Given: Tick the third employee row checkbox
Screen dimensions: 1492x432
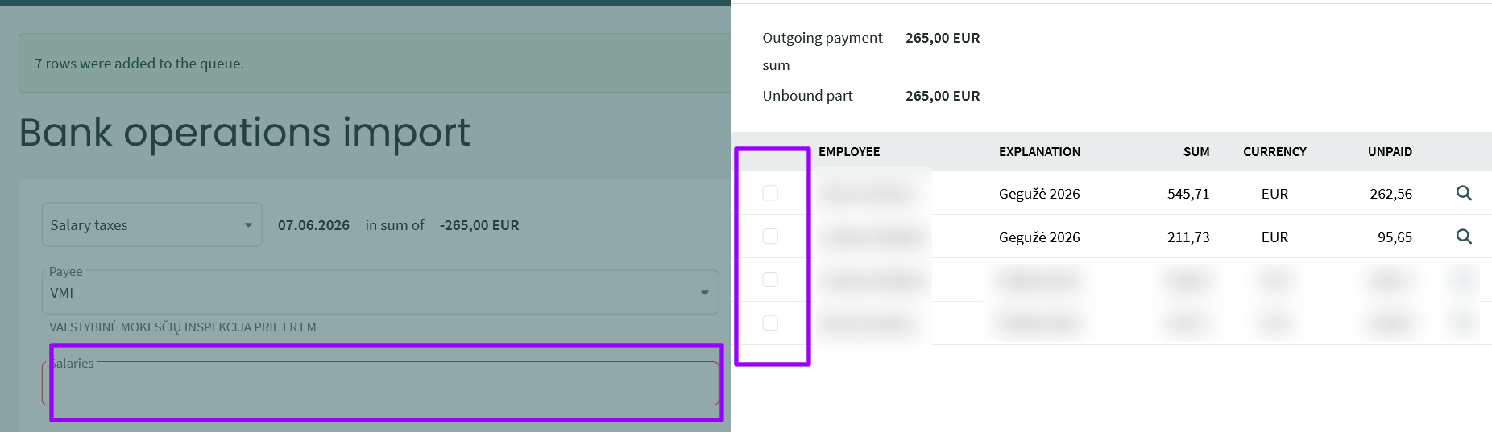Looking at the screenshot, I should (x=770, y=280).
